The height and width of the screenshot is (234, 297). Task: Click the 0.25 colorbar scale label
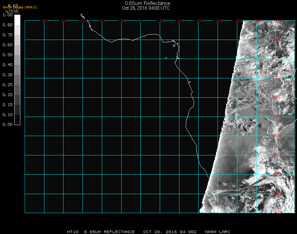tap(7, 85)
